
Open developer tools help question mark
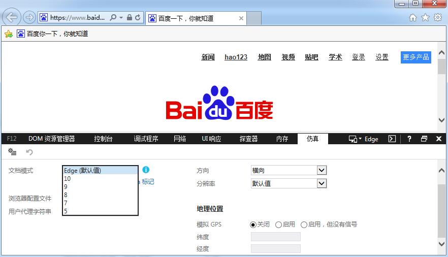[x=409, y=139]
